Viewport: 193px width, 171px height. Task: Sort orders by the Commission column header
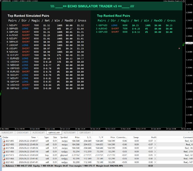121,137
